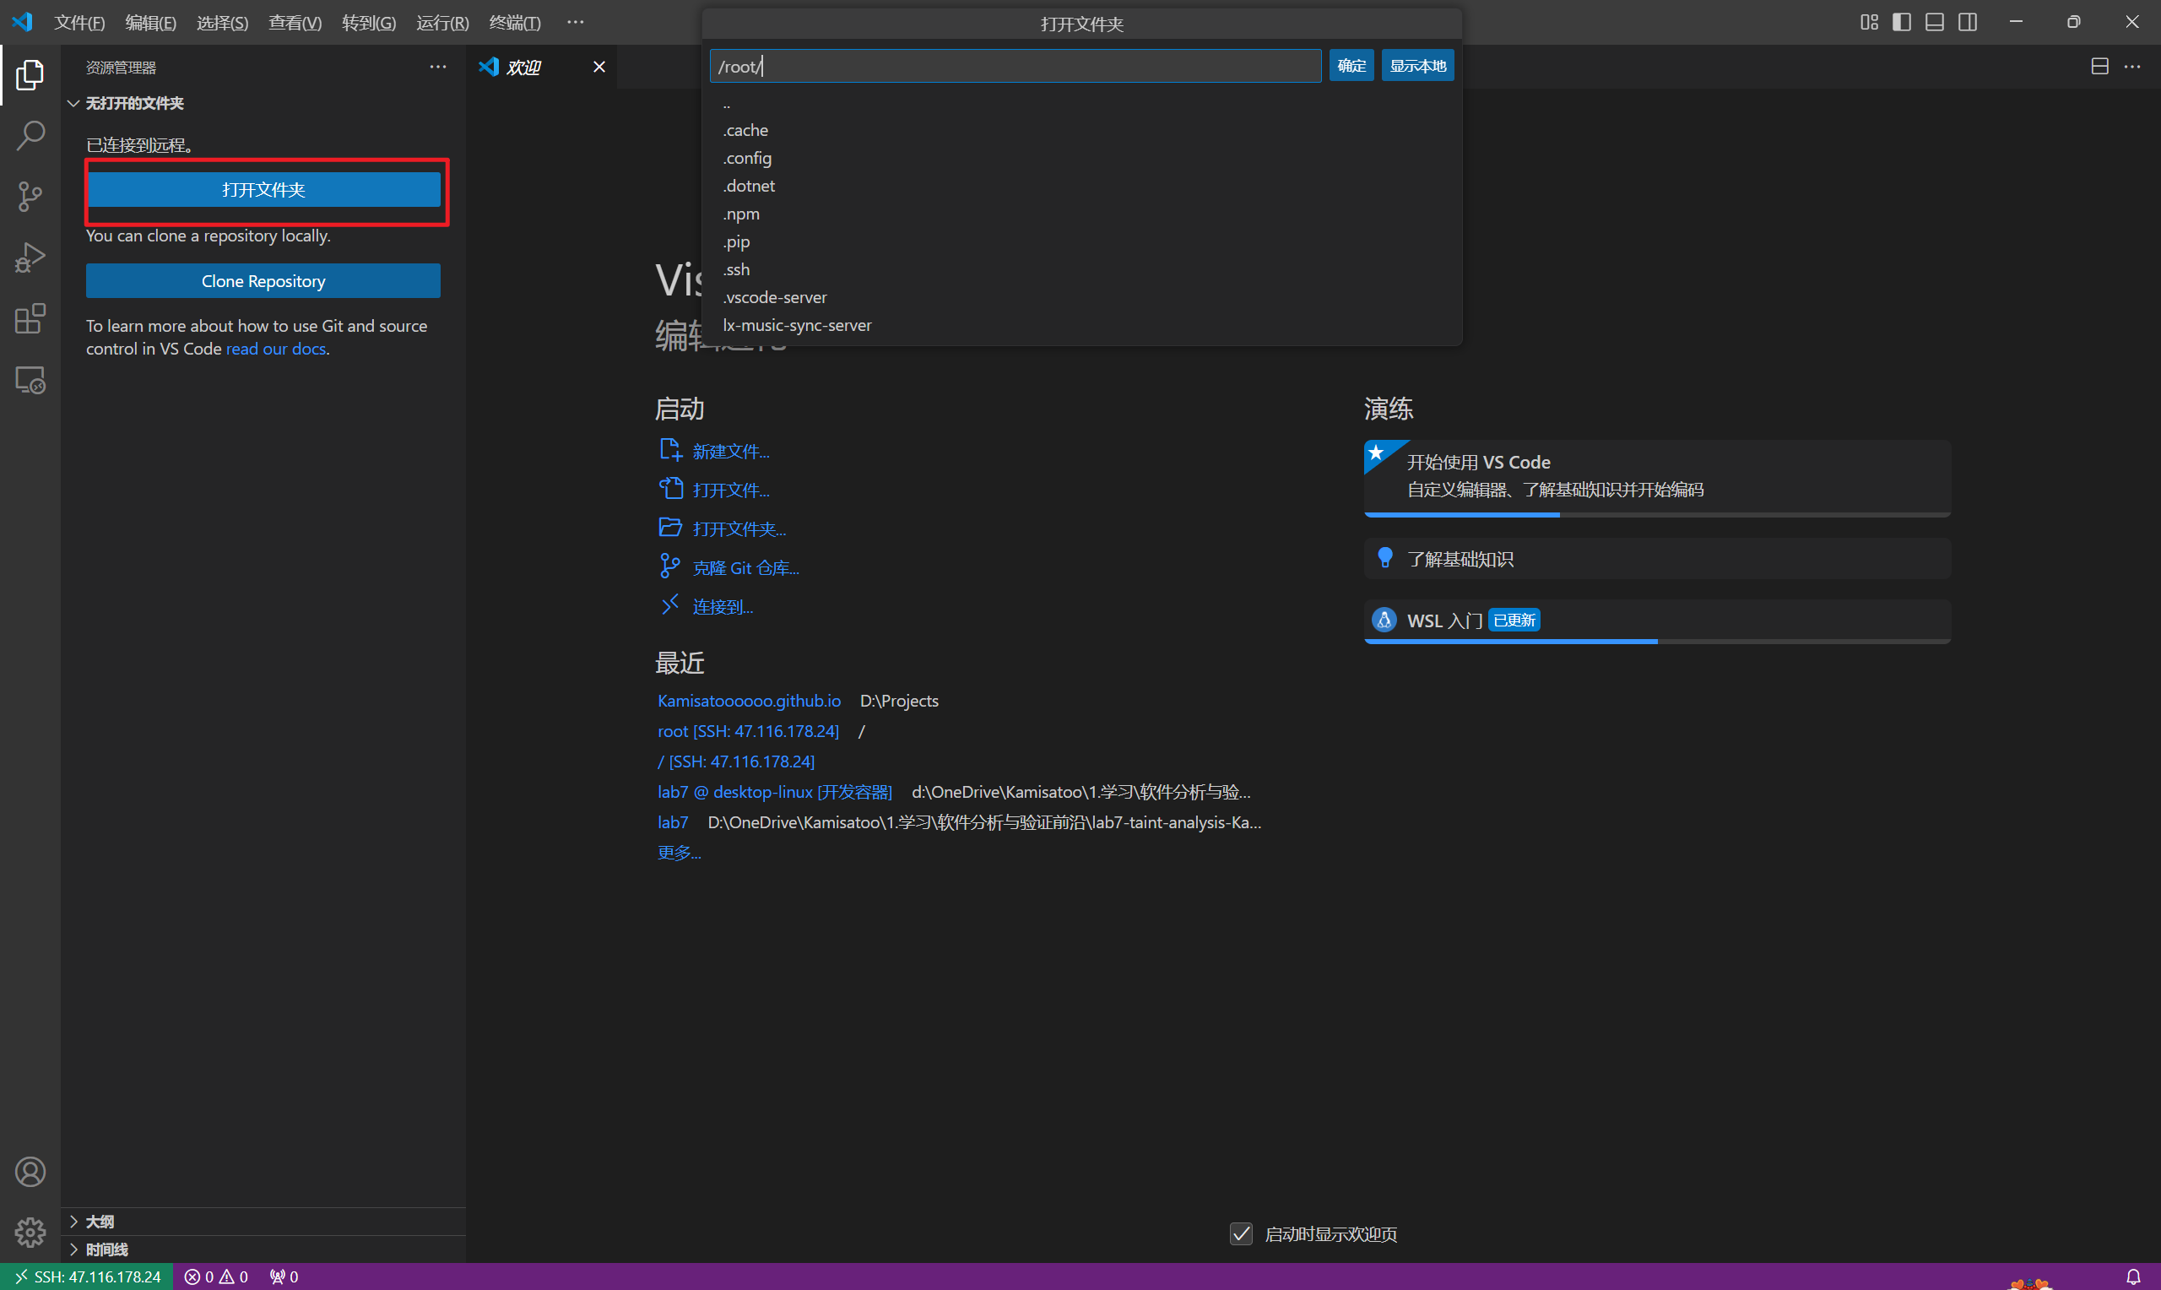
Task: Open recent Kamisatoooooo.github.io project
Action: tap(749, 701)
